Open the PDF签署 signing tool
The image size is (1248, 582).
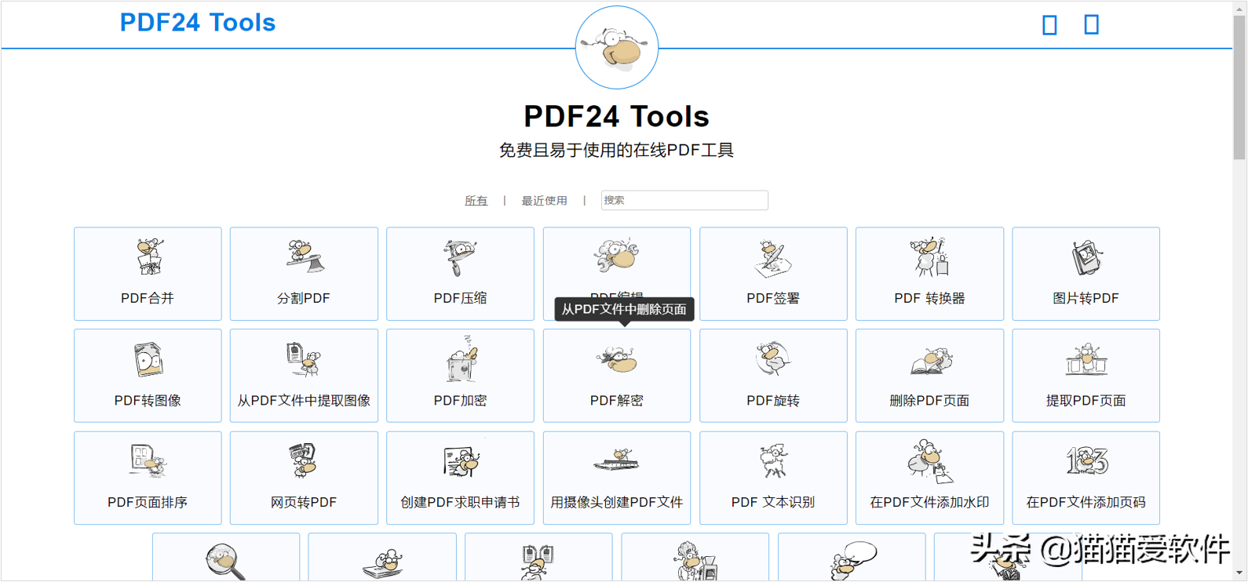point(773,274)
